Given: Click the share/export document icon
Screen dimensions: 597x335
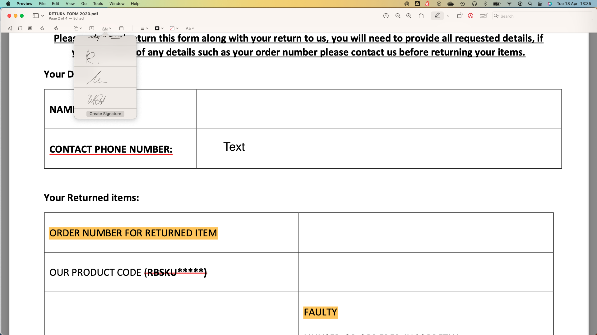Looking at the screenshot, I should [421, 16].
